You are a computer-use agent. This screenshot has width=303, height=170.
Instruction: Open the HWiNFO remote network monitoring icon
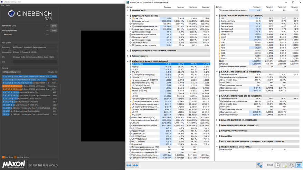tap(259, 165)
